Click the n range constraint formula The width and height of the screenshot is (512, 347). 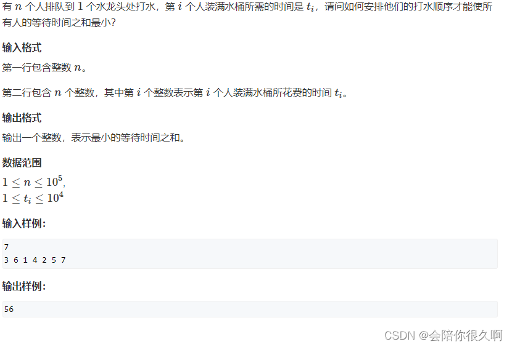click(x=34, y=182)
